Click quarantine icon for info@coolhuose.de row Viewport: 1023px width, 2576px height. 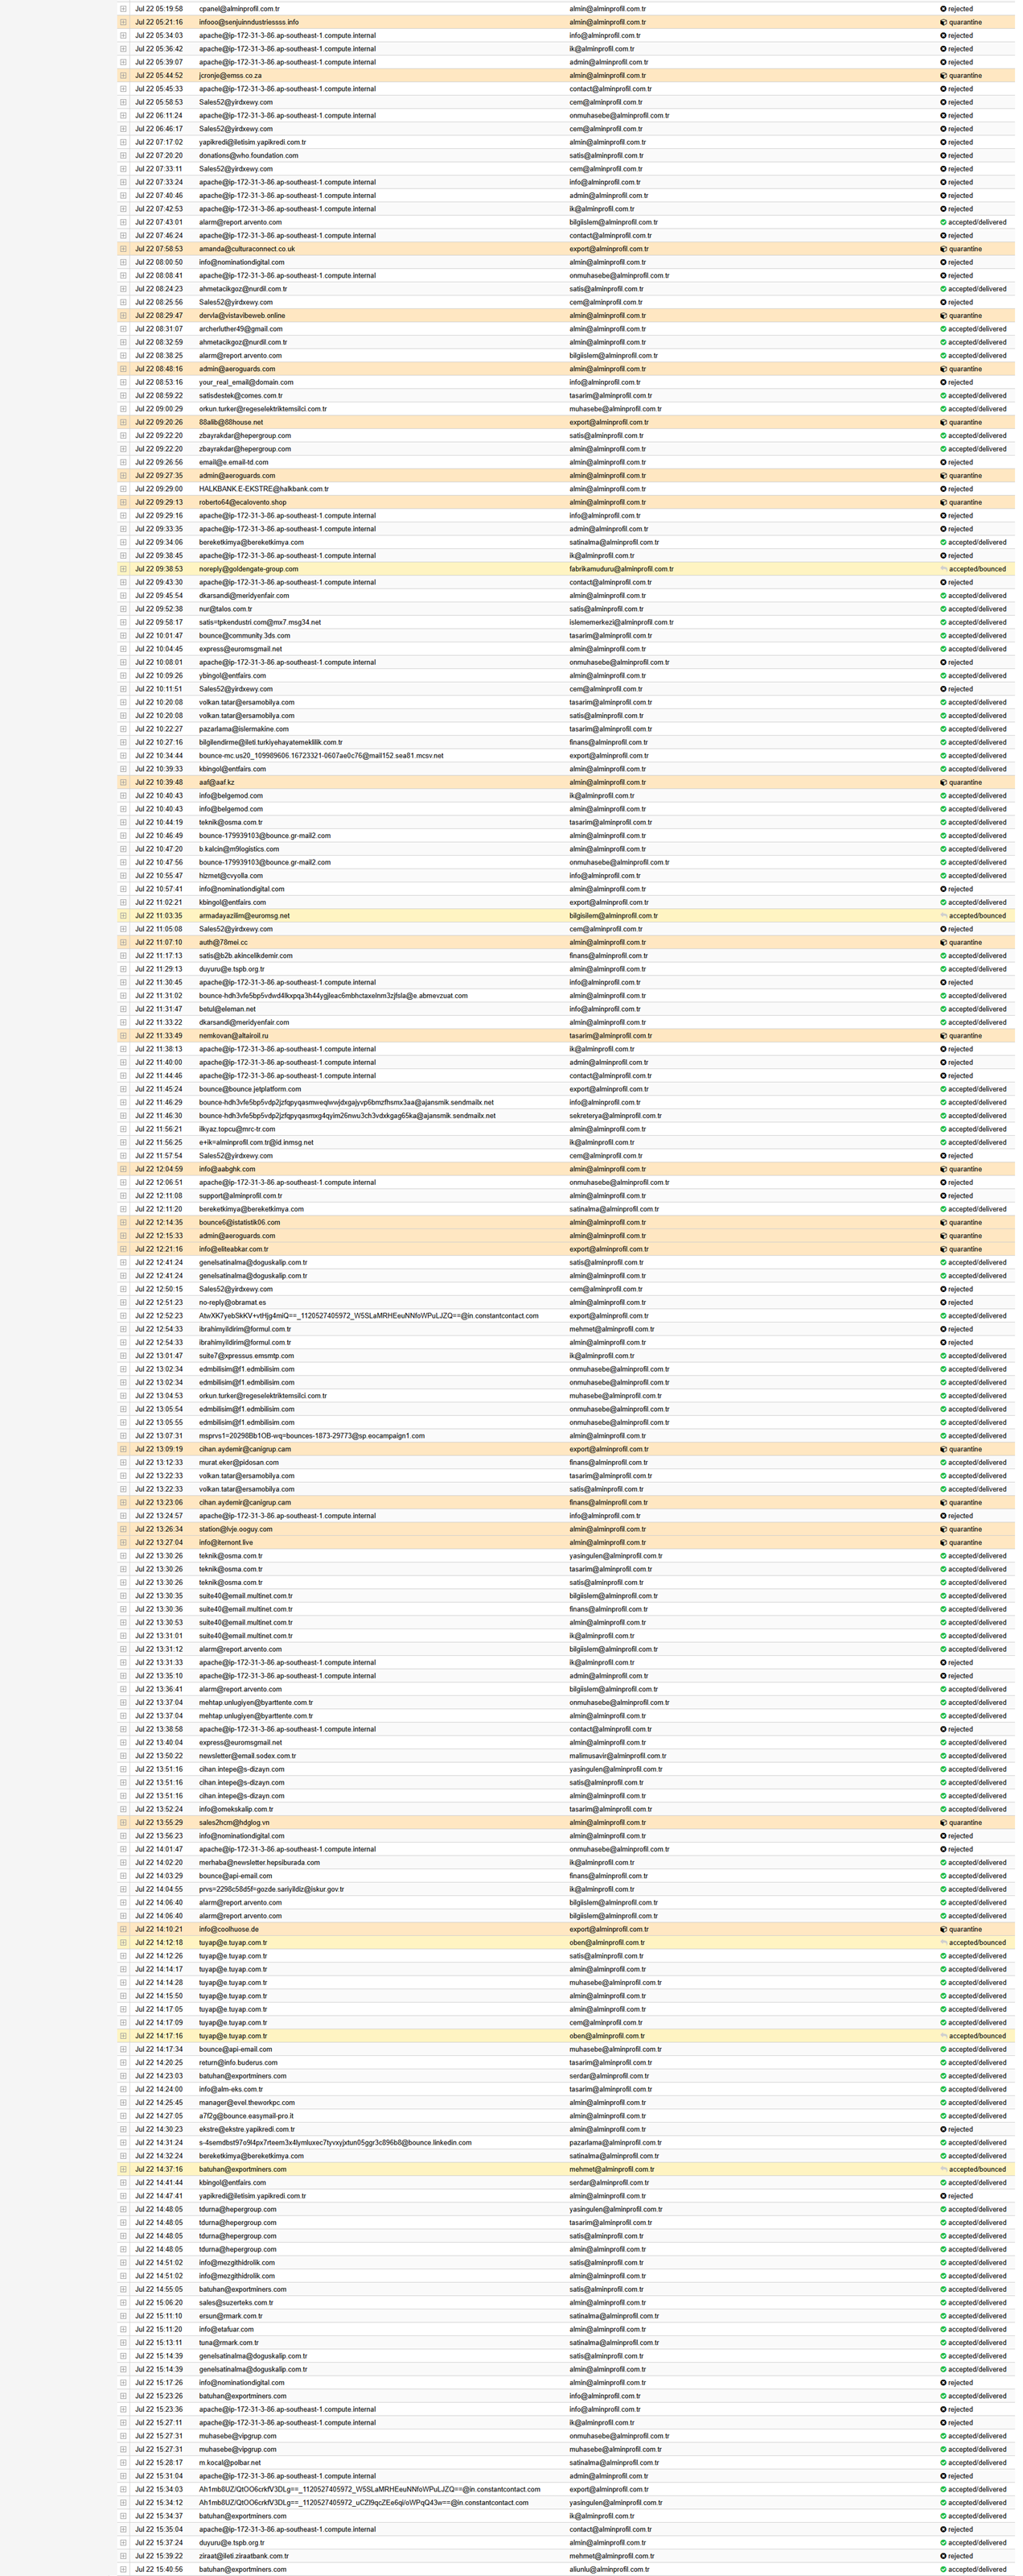click(943, 1929)
